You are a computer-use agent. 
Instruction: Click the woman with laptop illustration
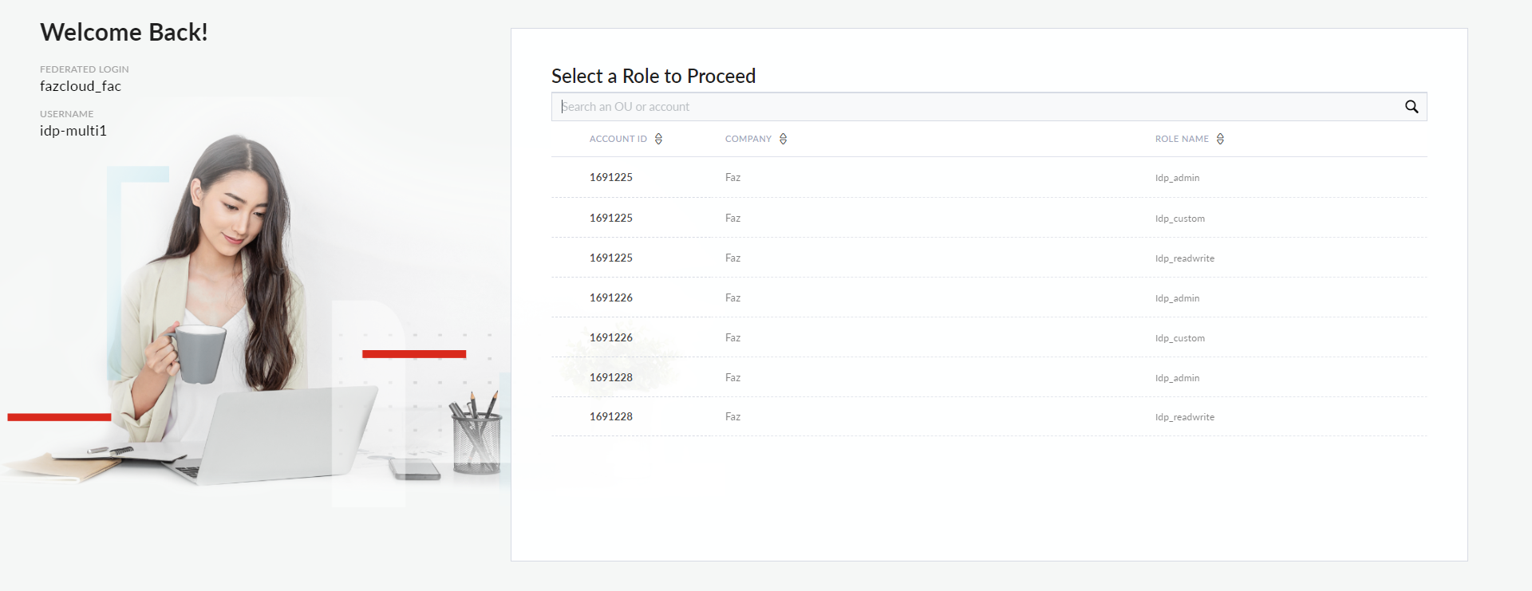[x=231, y=319]
